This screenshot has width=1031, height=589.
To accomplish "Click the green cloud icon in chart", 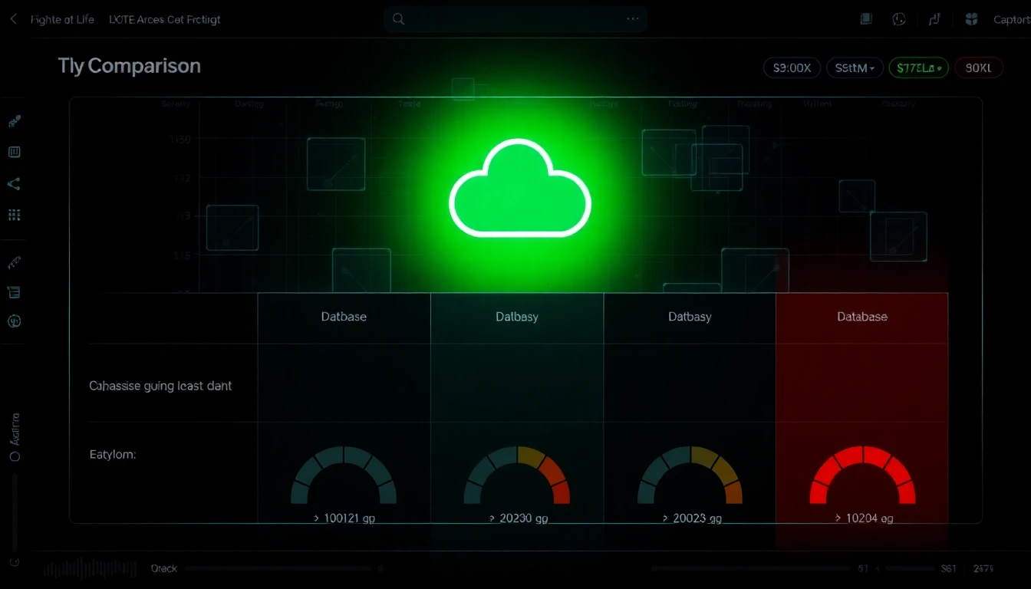I will pos(519,189).
